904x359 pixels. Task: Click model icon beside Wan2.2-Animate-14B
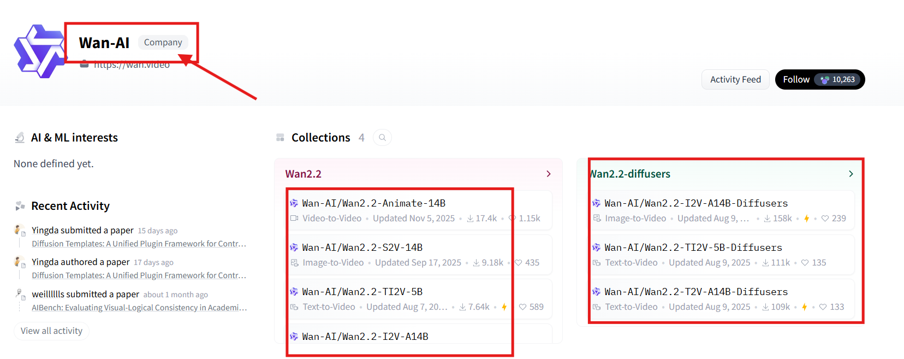coord(294,203)
